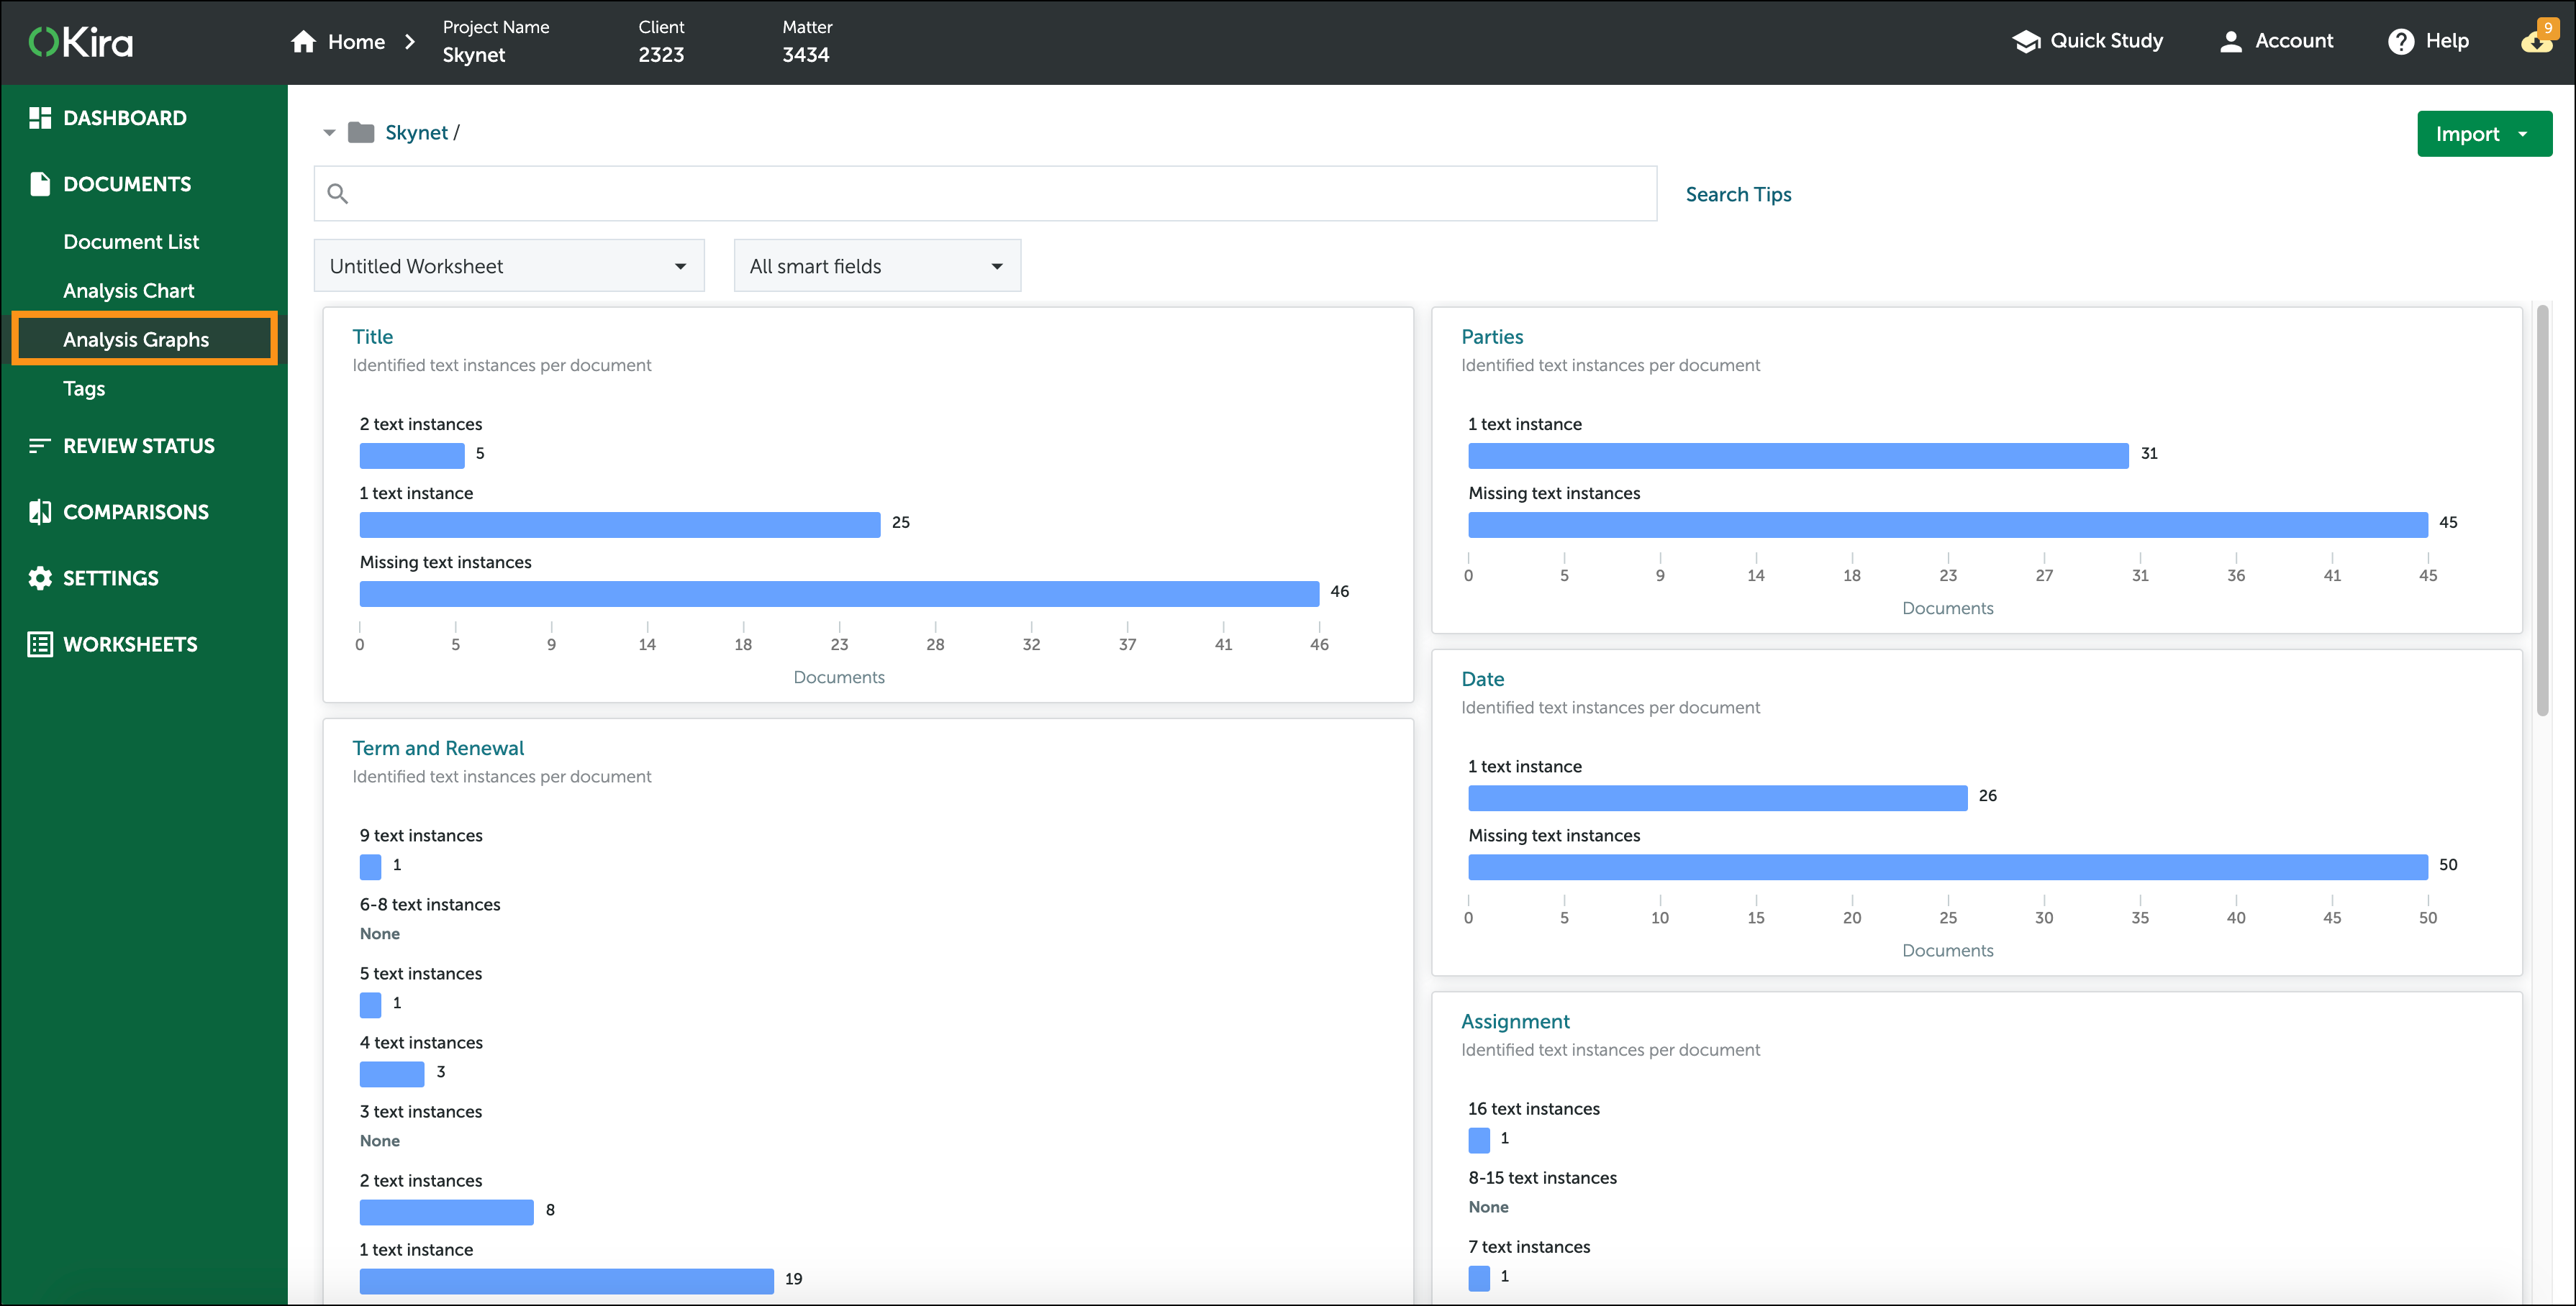Click the search magnifier icon

pyautogui.click(x=338, y=194)
